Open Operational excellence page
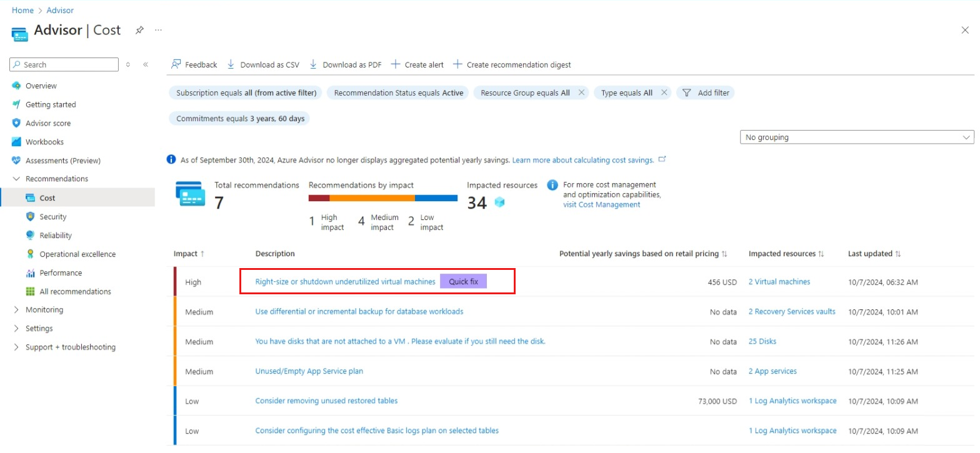Viewport: 980px width, 453px height. [x=77, y=254]
